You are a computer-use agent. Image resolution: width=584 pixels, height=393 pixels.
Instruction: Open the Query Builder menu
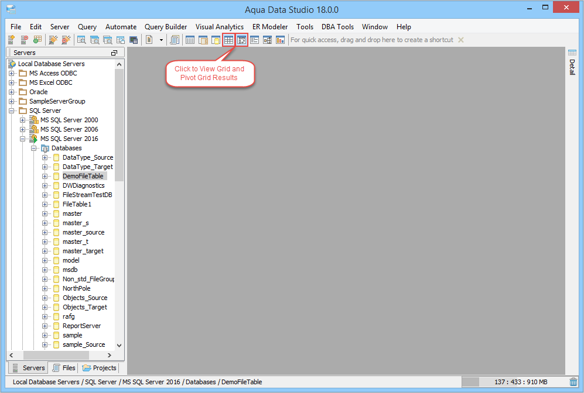(x=166, y=27)
